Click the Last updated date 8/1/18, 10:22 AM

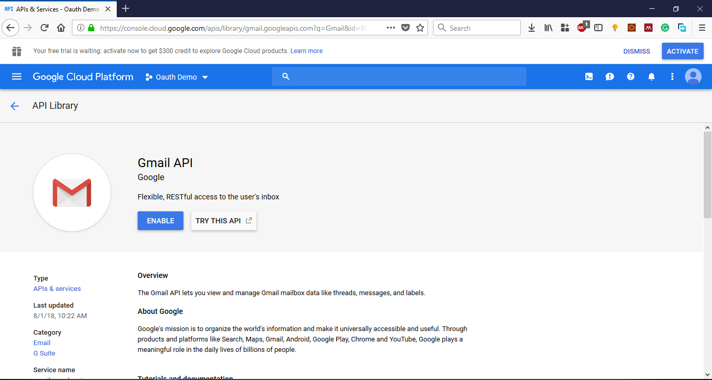tap(60, 316)
